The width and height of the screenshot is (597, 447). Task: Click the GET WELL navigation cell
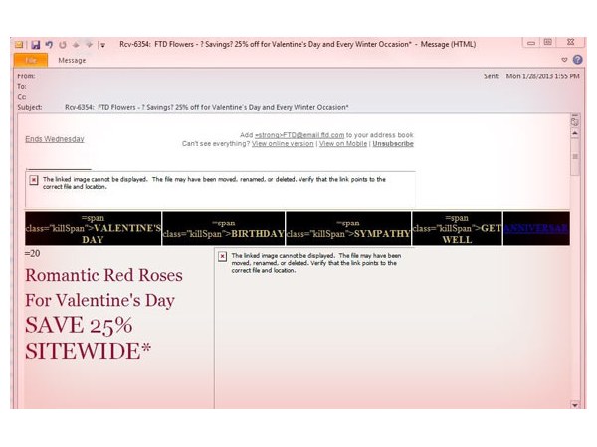pos(457,228)
